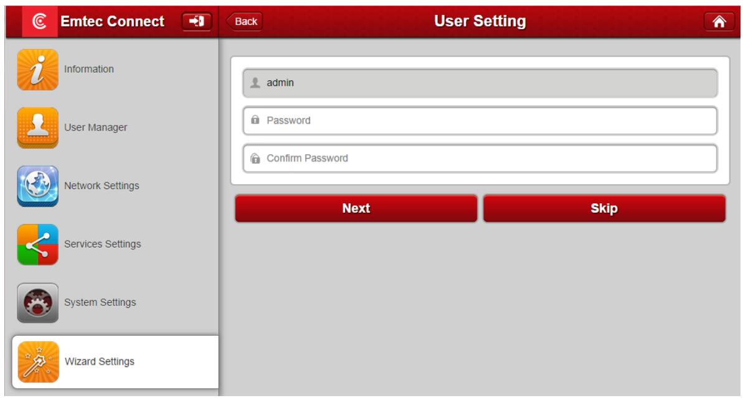Viewport: 743px width, 398px height.
Task: Focus the Password input field
Action: click(486, 121)
